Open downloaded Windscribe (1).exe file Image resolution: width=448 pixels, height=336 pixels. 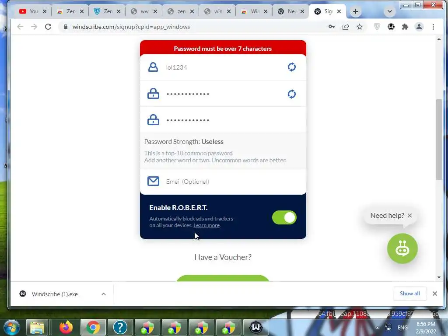tap(55, 294)
